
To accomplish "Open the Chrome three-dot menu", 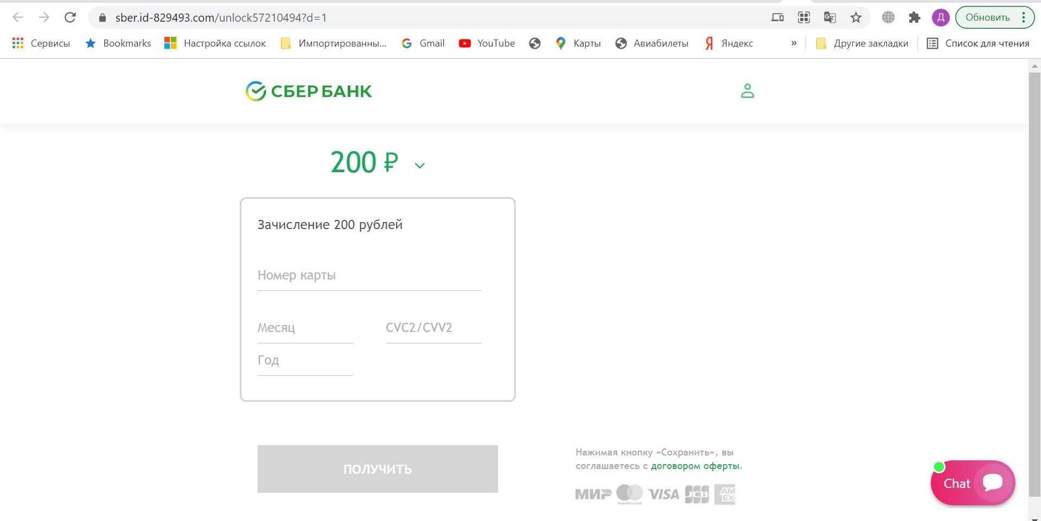I will pos(1023,17).
